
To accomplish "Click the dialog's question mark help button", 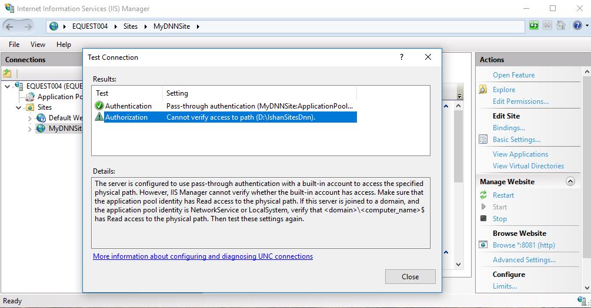I will (402, 57).
